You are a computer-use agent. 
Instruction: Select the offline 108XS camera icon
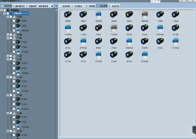[x=114, y=14]
